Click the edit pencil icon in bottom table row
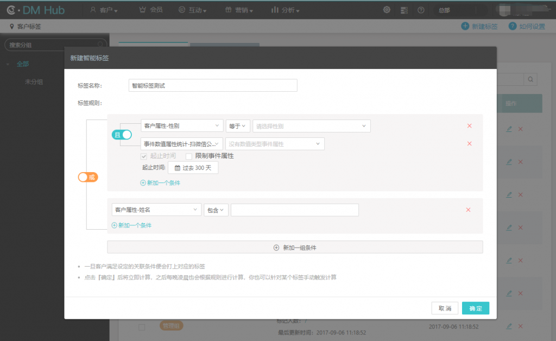This screenshot has height=341, width=556. pyautogui.click(x=509, y=326)
